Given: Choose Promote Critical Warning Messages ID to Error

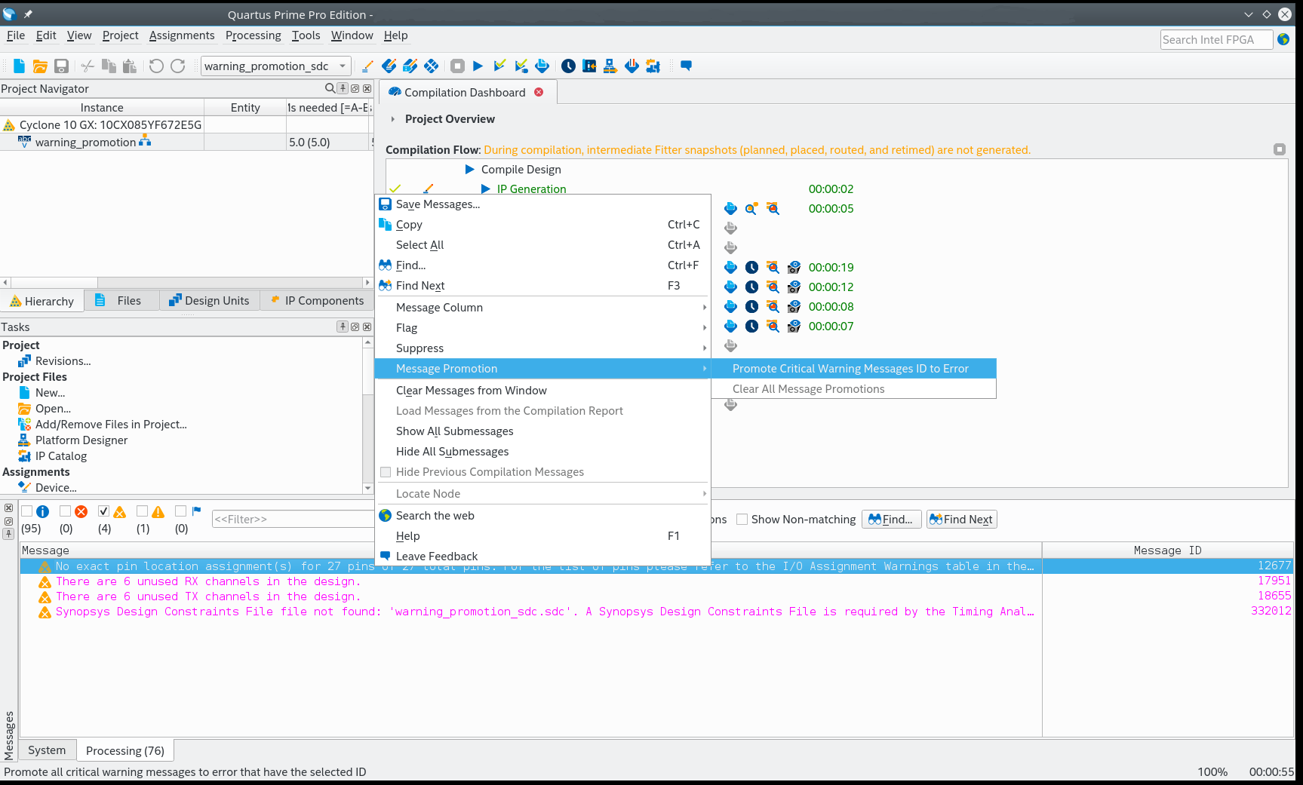Looking at the screenshot, I should (x=850, y=369).
